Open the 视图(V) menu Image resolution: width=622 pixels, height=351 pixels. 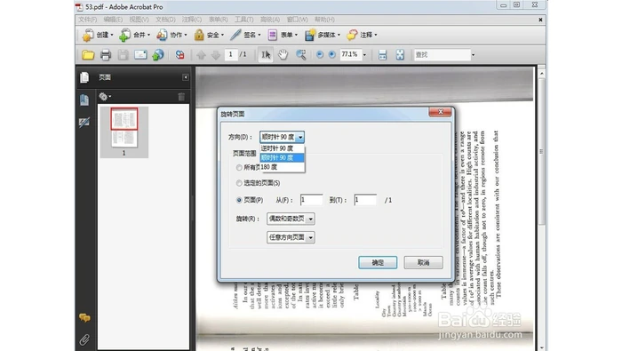tap(139, 20)
